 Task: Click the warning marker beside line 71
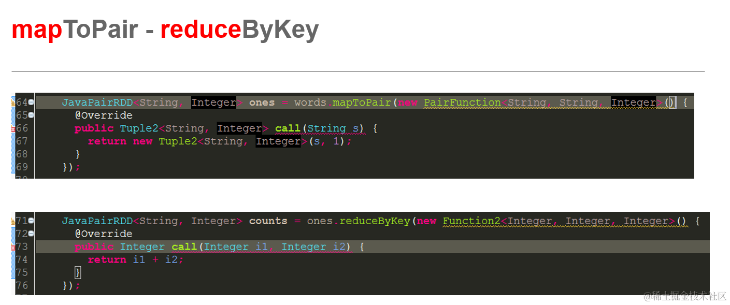(x=13, y=221)
